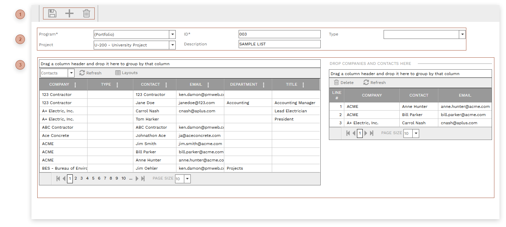This screenshot has height=227, width=506.
Task: Open the Contacts view selector dropdown
Action: click(71, 73)
